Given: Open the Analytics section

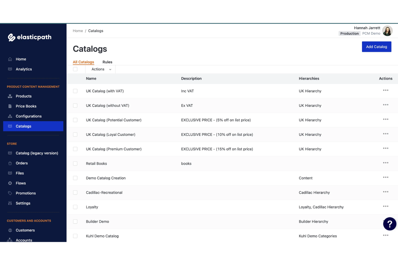Looking at the screenshot, I should pos(23,69).
